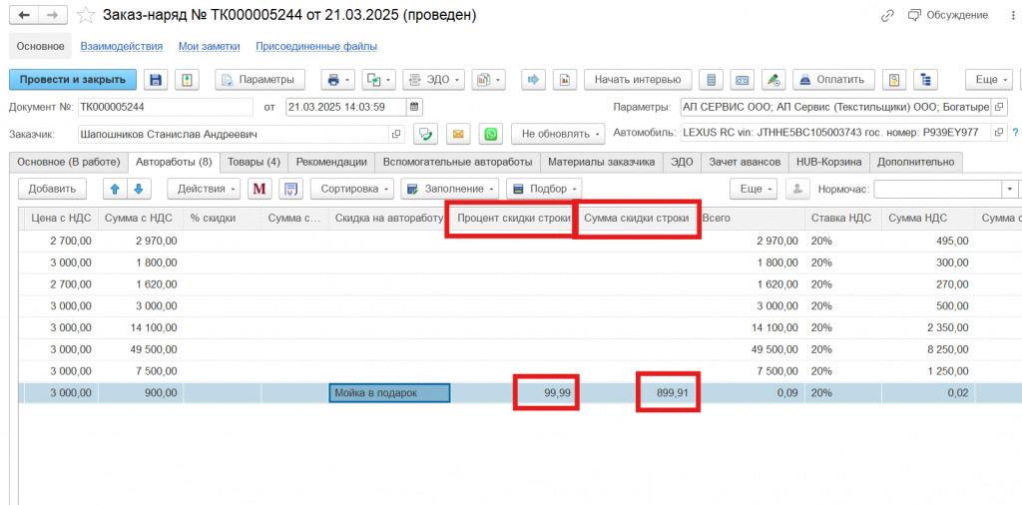Open the Рекомендации tab
This screenshot has width=1022, height=505.
(331, 162)
